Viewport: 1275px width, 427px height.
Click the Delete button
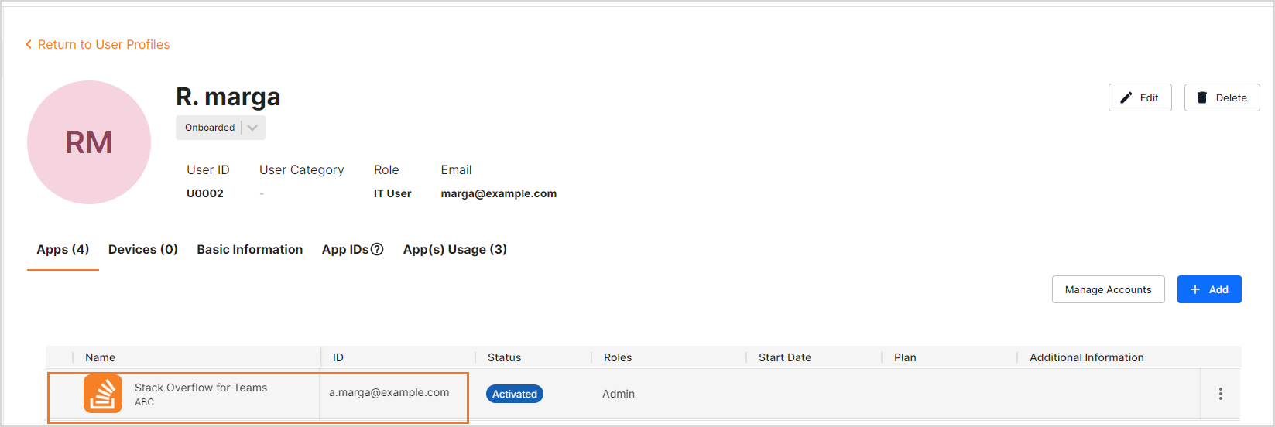point(1222,97)
